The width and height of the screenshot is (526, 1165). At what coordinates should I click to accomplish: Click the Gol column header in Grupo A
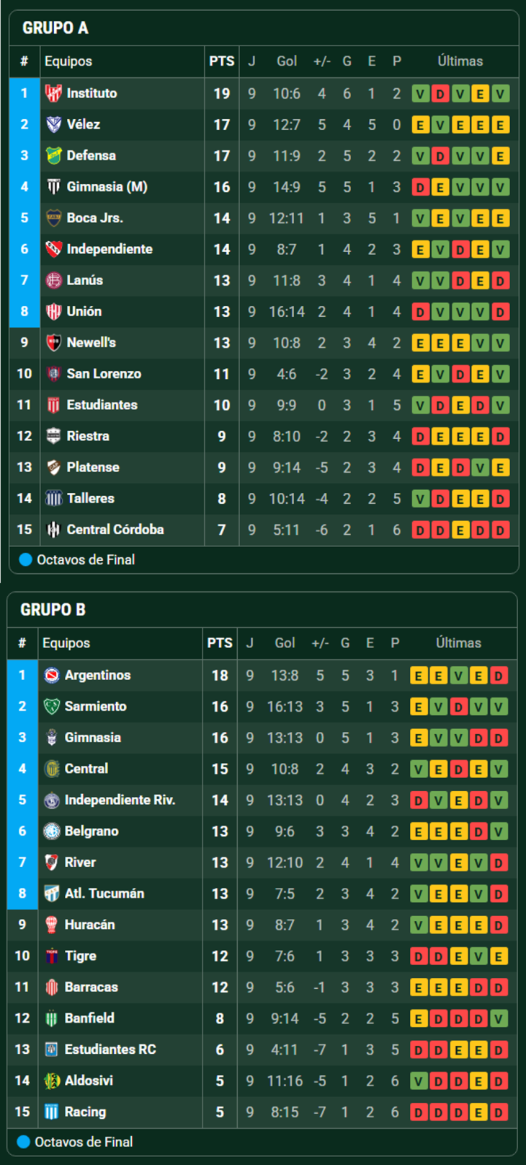[x=287, y=61]
